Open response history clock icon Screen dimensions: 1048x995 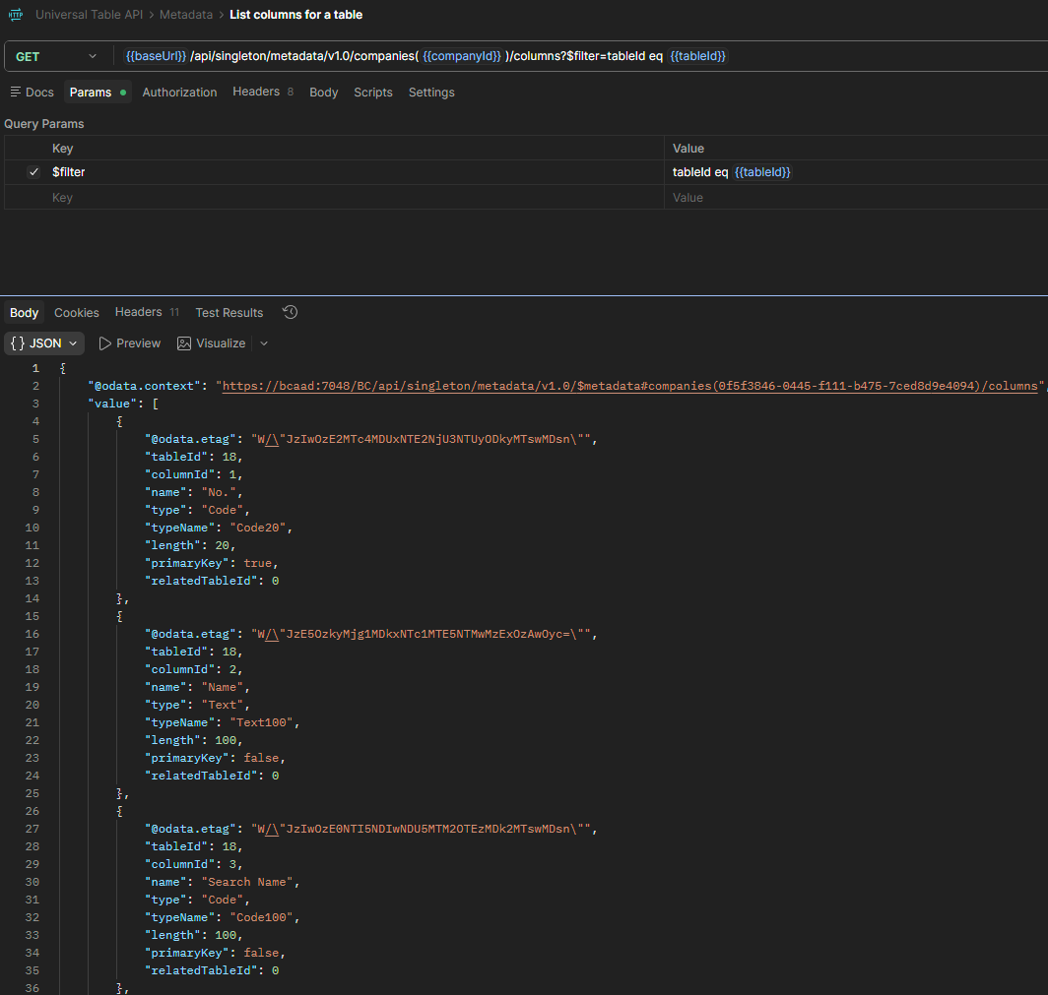click(x=290, y=312)
